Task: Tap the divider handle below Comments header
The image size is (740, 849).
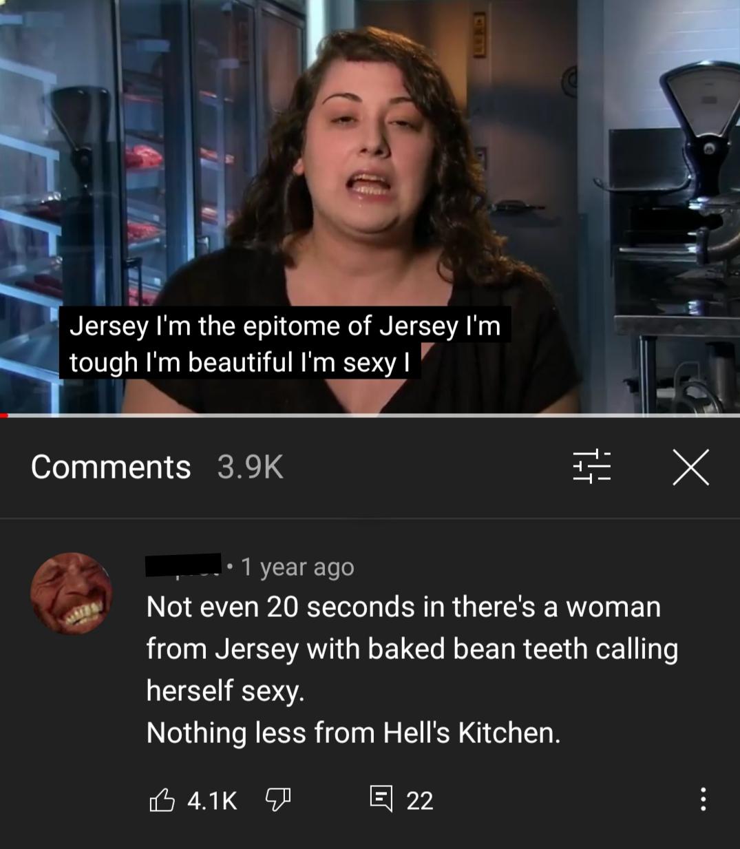Action: [x=370, y=518]
